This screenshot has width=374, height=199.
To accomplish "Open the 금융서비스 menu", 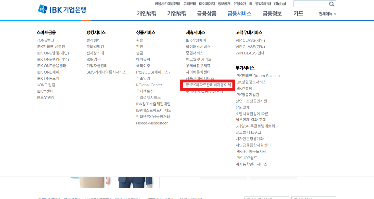I will tap(239, 13).
